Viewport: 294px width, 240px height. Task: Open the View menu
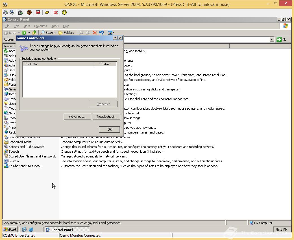coord(27,26)
